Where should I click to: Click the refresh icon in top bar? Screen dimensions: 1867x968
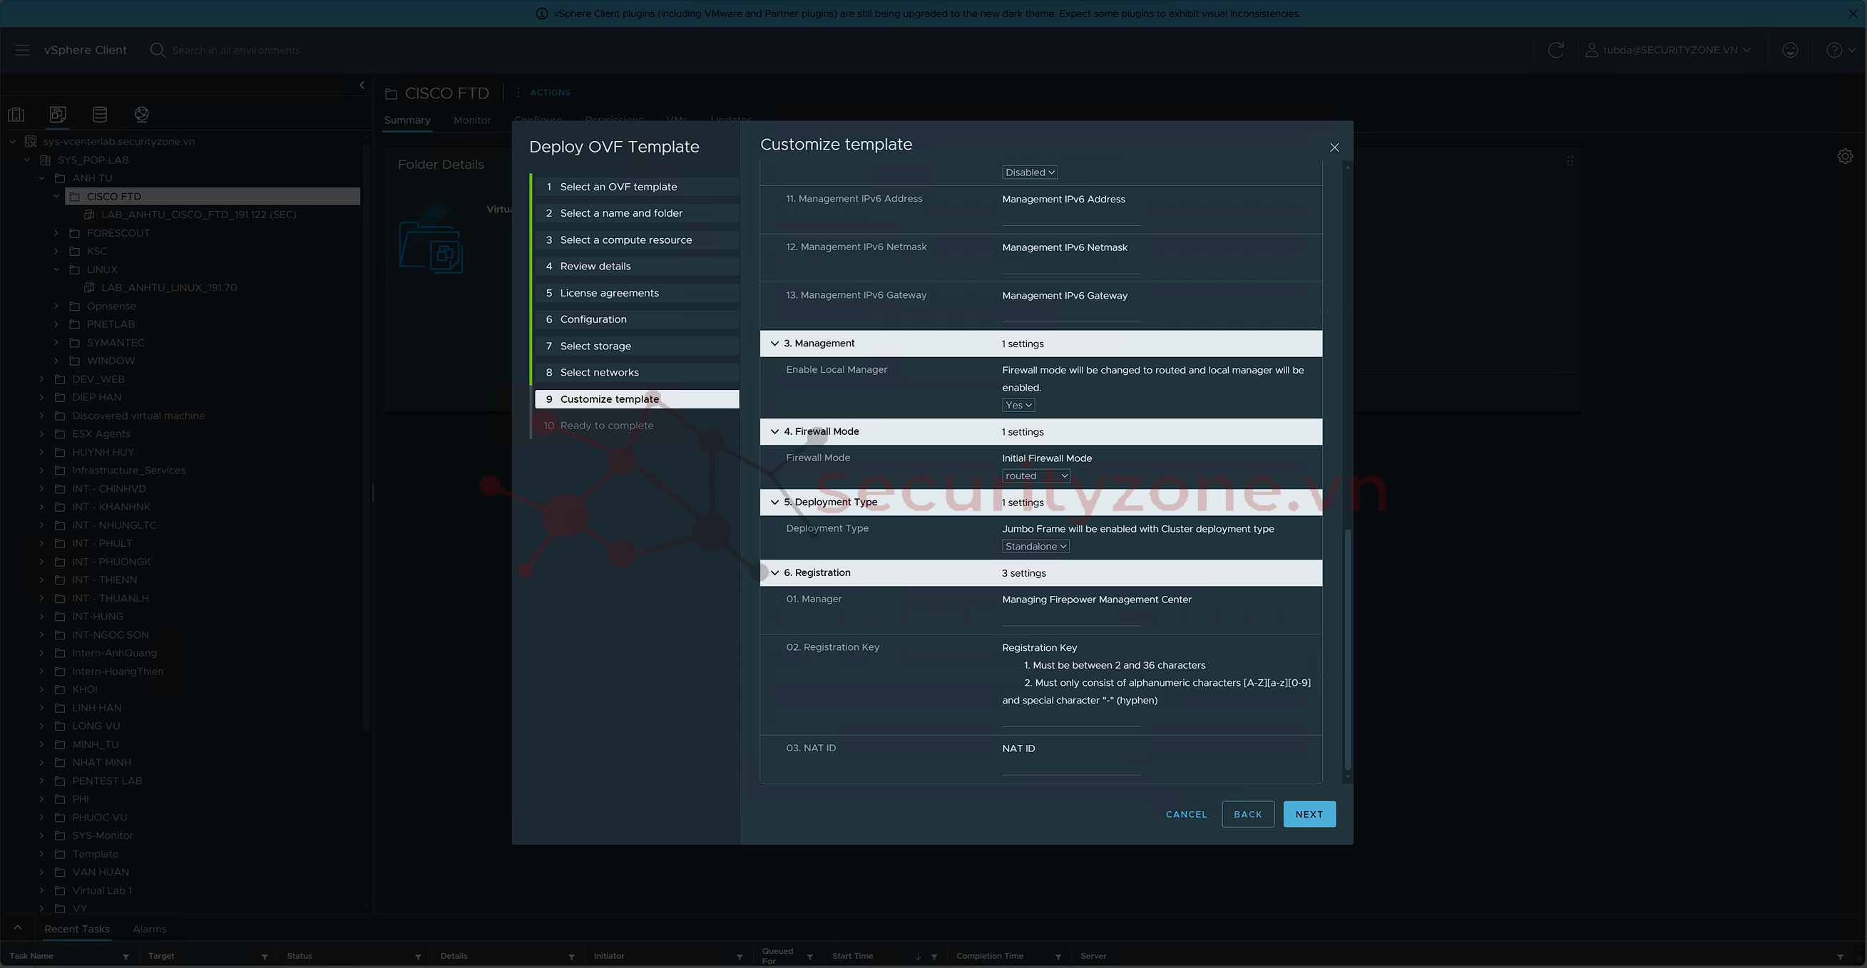(x=1555, y=50)
